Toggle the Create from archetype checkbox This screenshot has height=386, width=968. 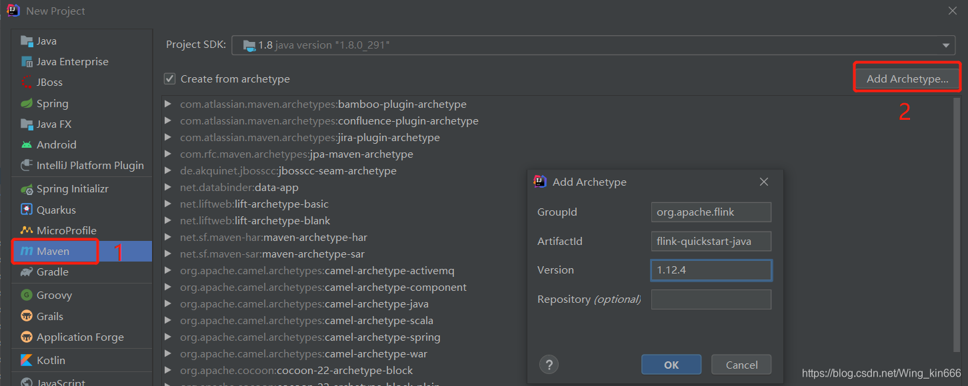coord(170,79)
